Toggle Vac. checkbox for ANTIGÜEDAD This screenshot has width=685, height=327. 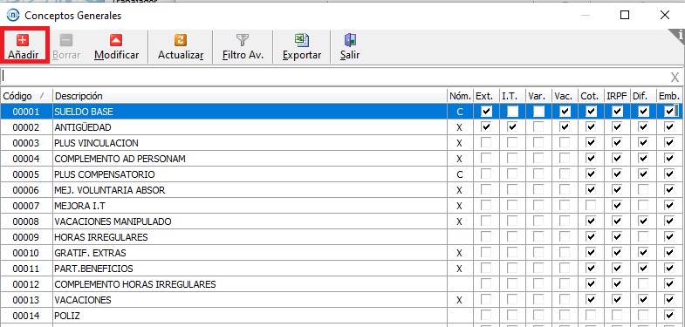coord(565,127)
